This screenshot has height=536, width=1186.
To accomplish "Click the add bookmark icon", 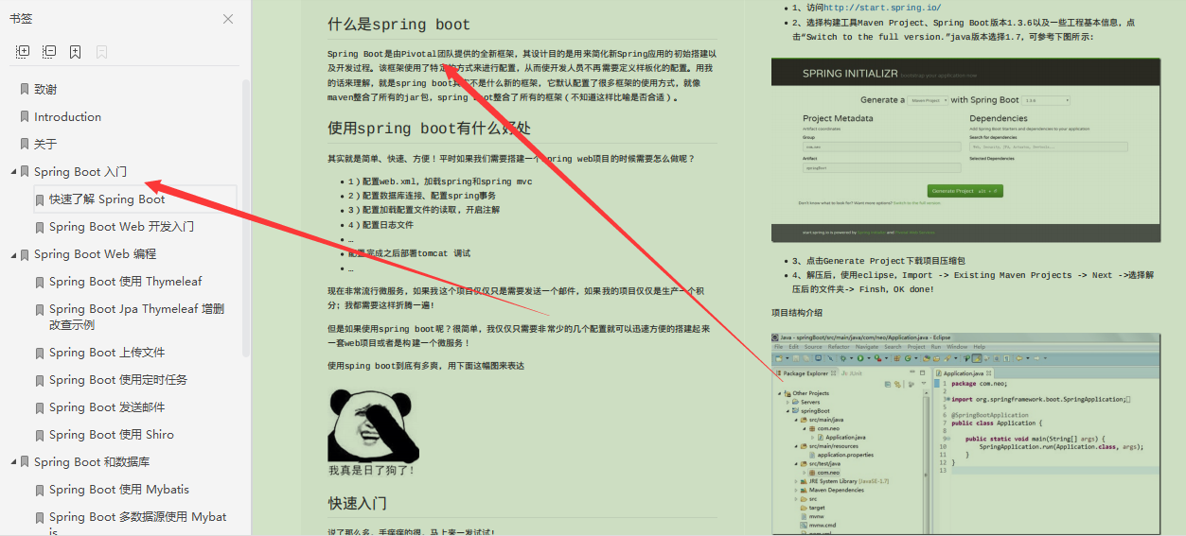I will point(75,52).
